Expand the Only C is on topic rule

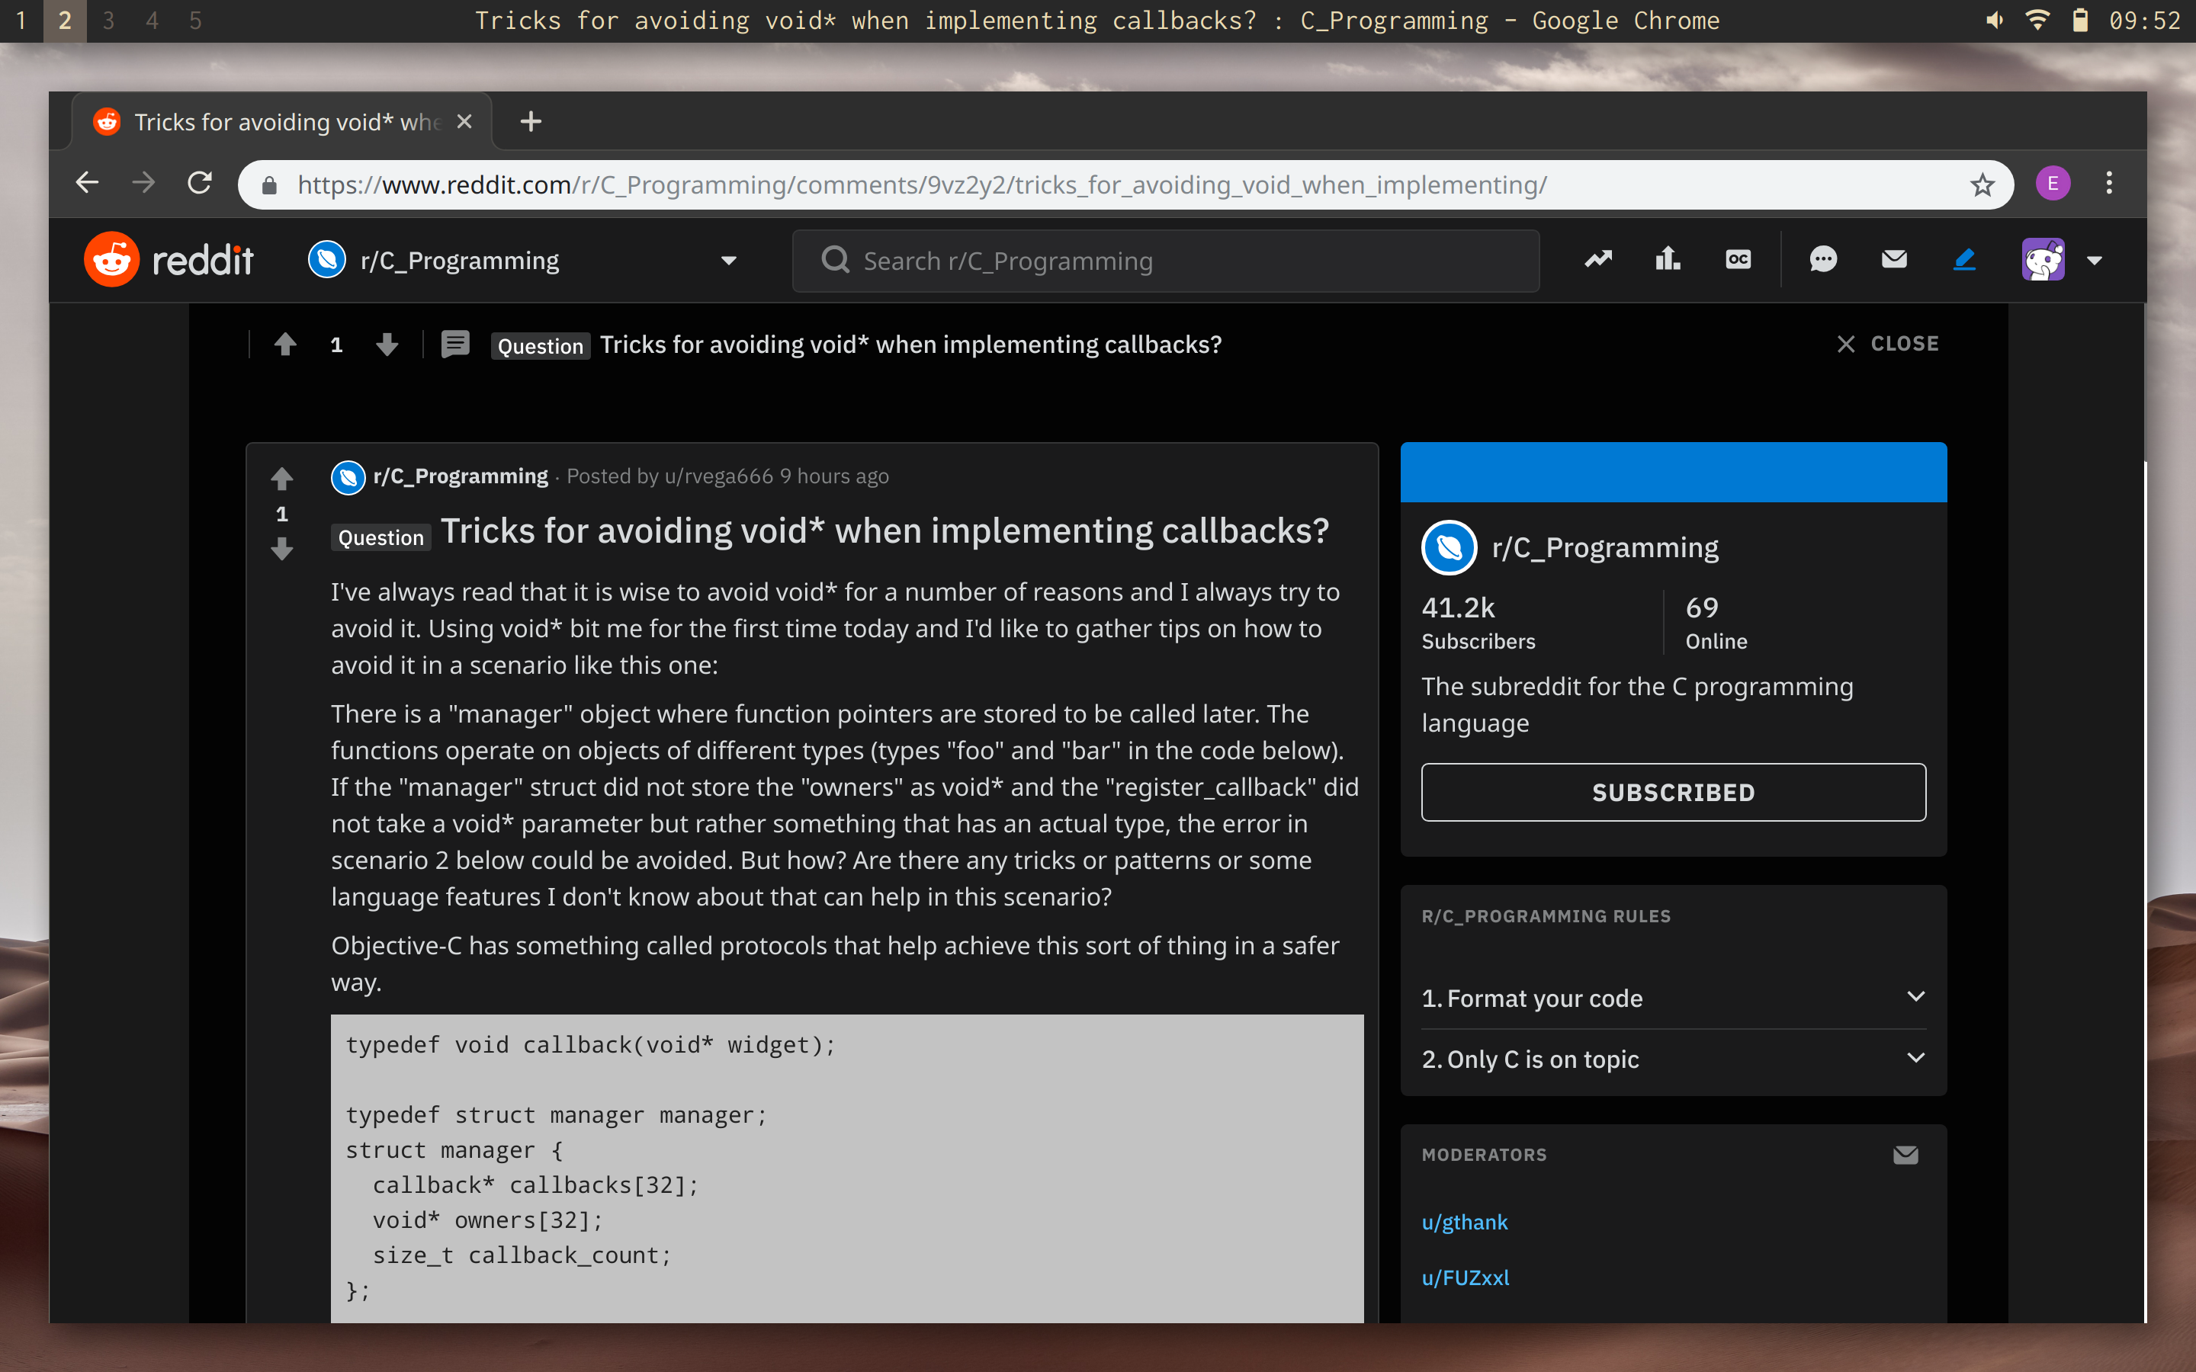[x=1674, y=1059]
